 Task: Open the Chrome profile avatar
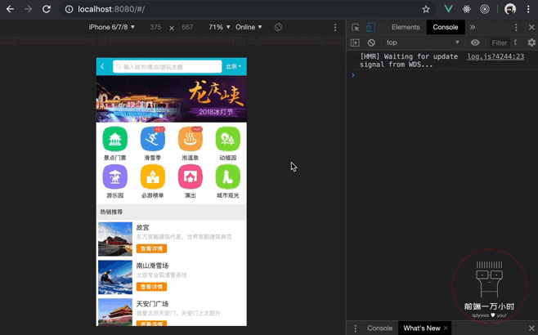[x=510, y=9]
